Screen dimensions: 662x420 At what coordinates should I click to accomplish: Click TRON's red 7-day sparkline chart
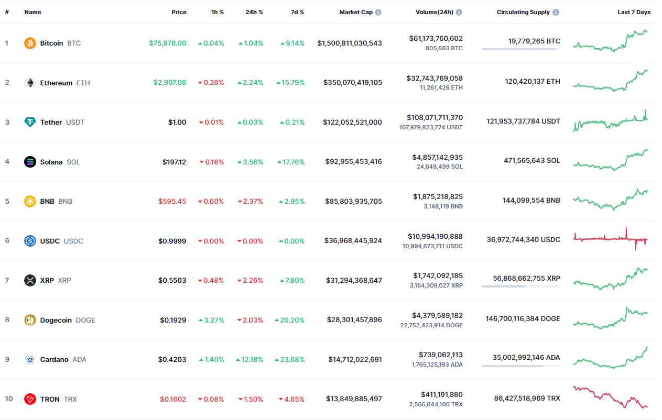pyautogui.click(x=610, y=397)
